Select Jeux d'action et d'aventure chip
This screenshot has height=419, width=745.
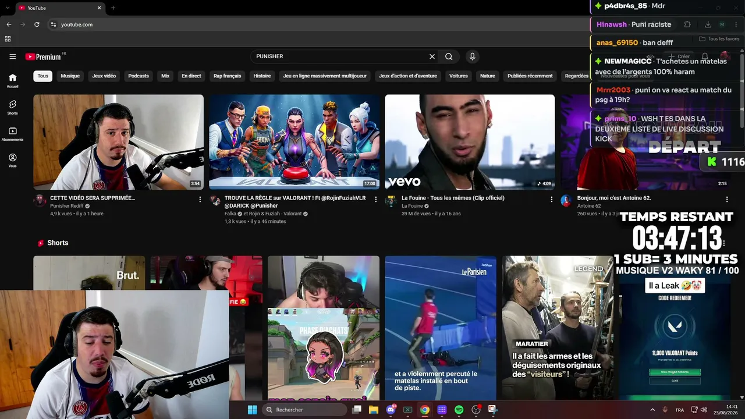[408, 76]
